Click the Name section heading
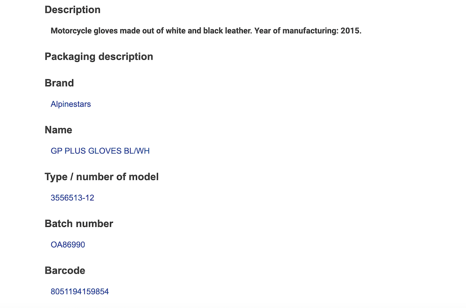 click(x=58, y=130)
